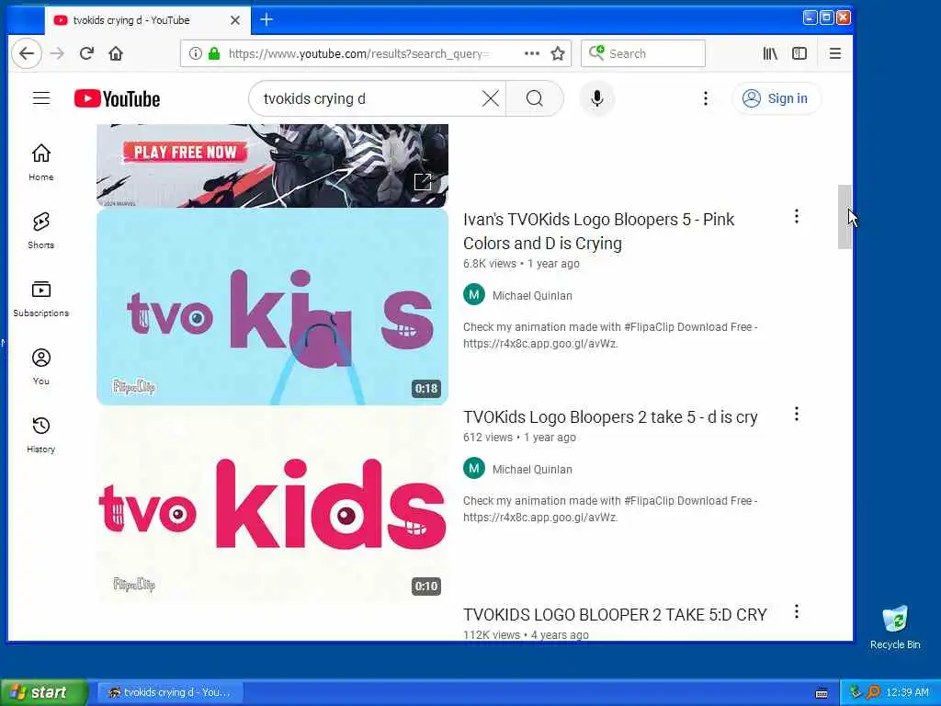Open options menu for the 112K views video

coord(797,611)
